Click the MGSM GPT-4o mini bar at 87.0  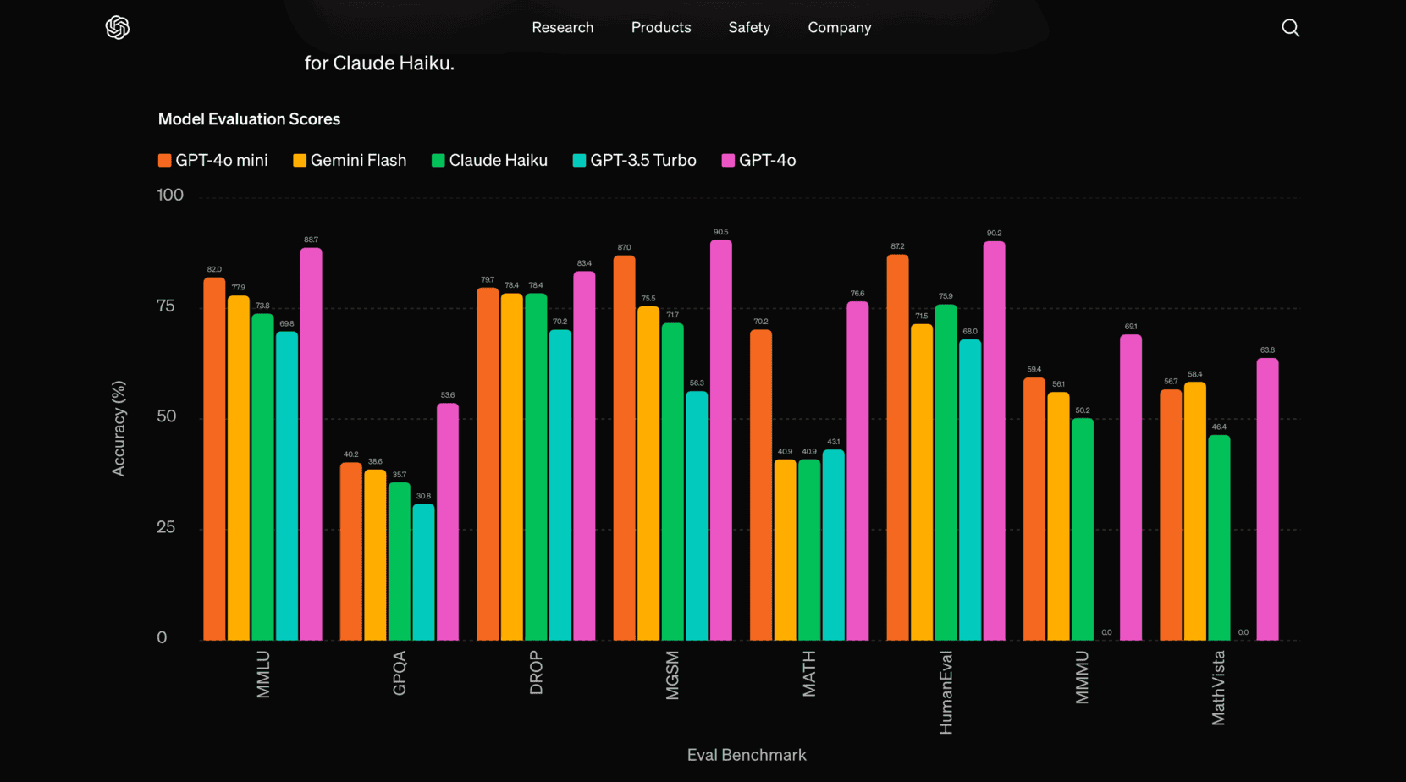point(625,448)
